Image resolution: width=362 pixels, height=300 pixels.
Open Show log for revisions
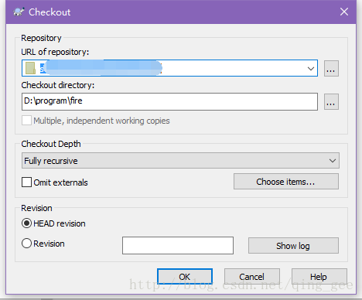coord(293,246)
